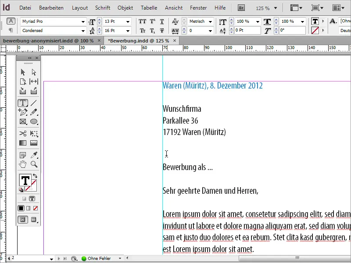Reset default fill and stroke
Image resolution: width=351 pixels, height=263 pixels.
click(21, 190)
